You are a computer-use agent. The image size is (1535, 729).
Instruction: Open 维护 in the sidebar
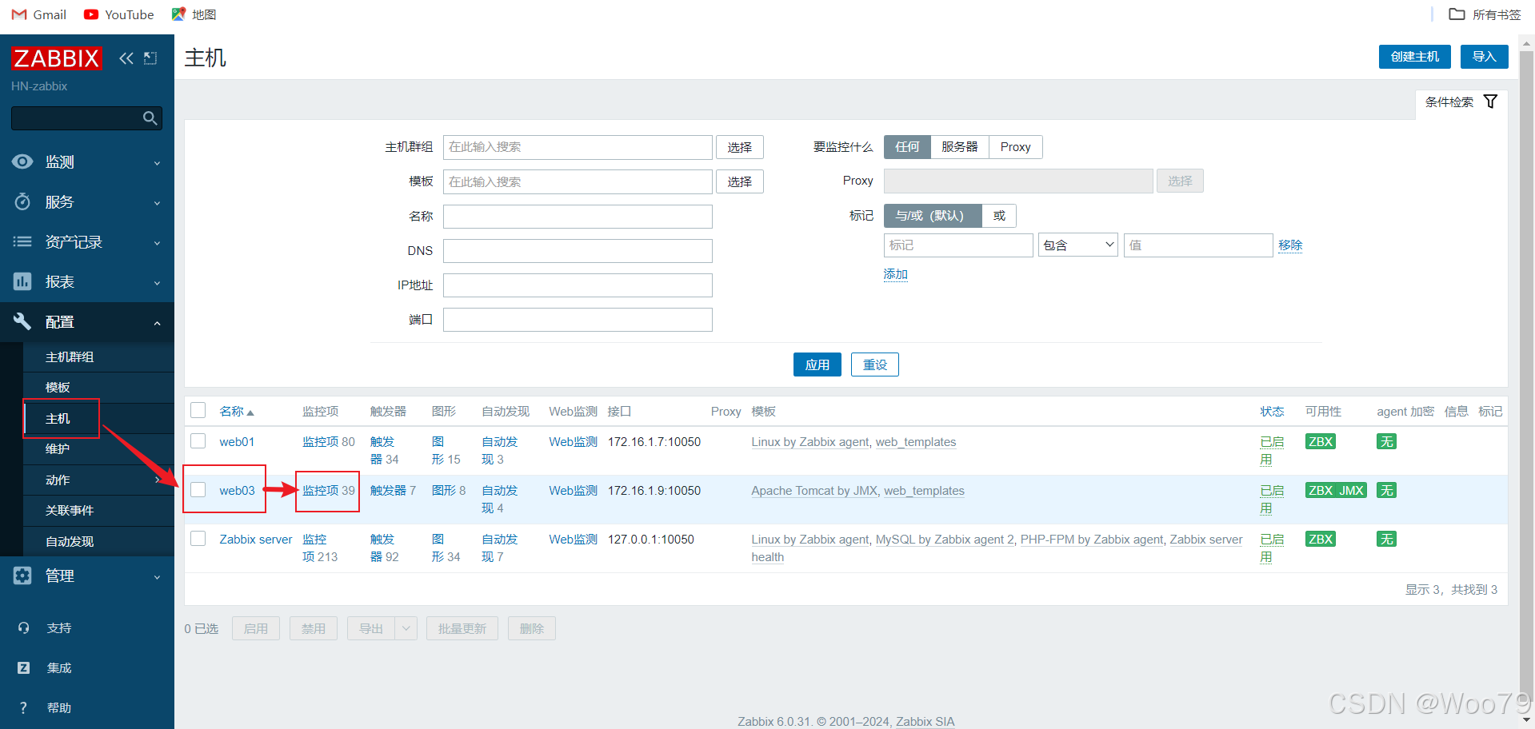[58, 449]
